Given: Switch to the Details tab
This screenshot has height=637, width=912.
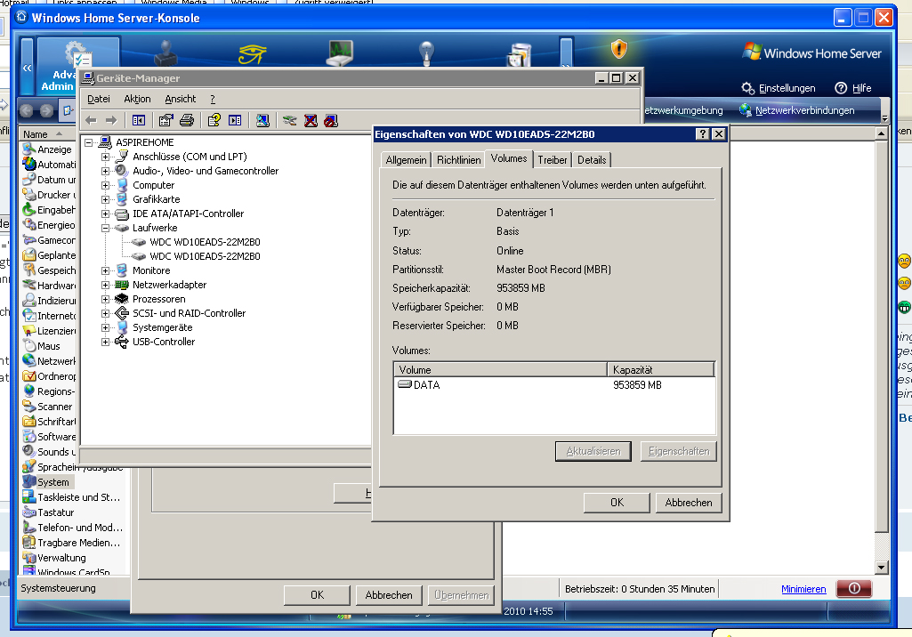Looking at the screenshot, I should (x=592, y=160).
